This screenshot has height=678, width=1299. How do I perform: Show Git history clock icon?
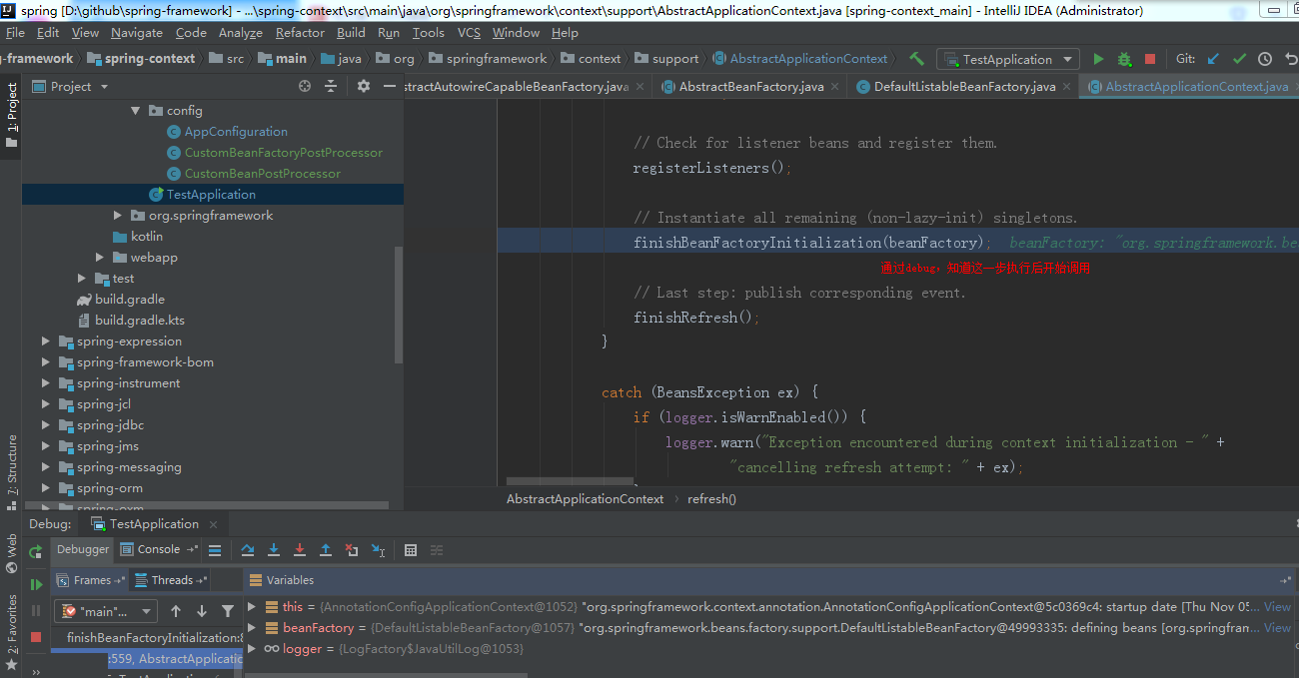[1265, 59]
